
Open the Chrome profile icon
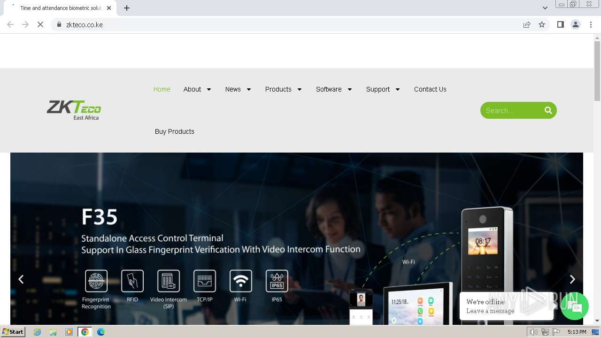pos(576,24)
